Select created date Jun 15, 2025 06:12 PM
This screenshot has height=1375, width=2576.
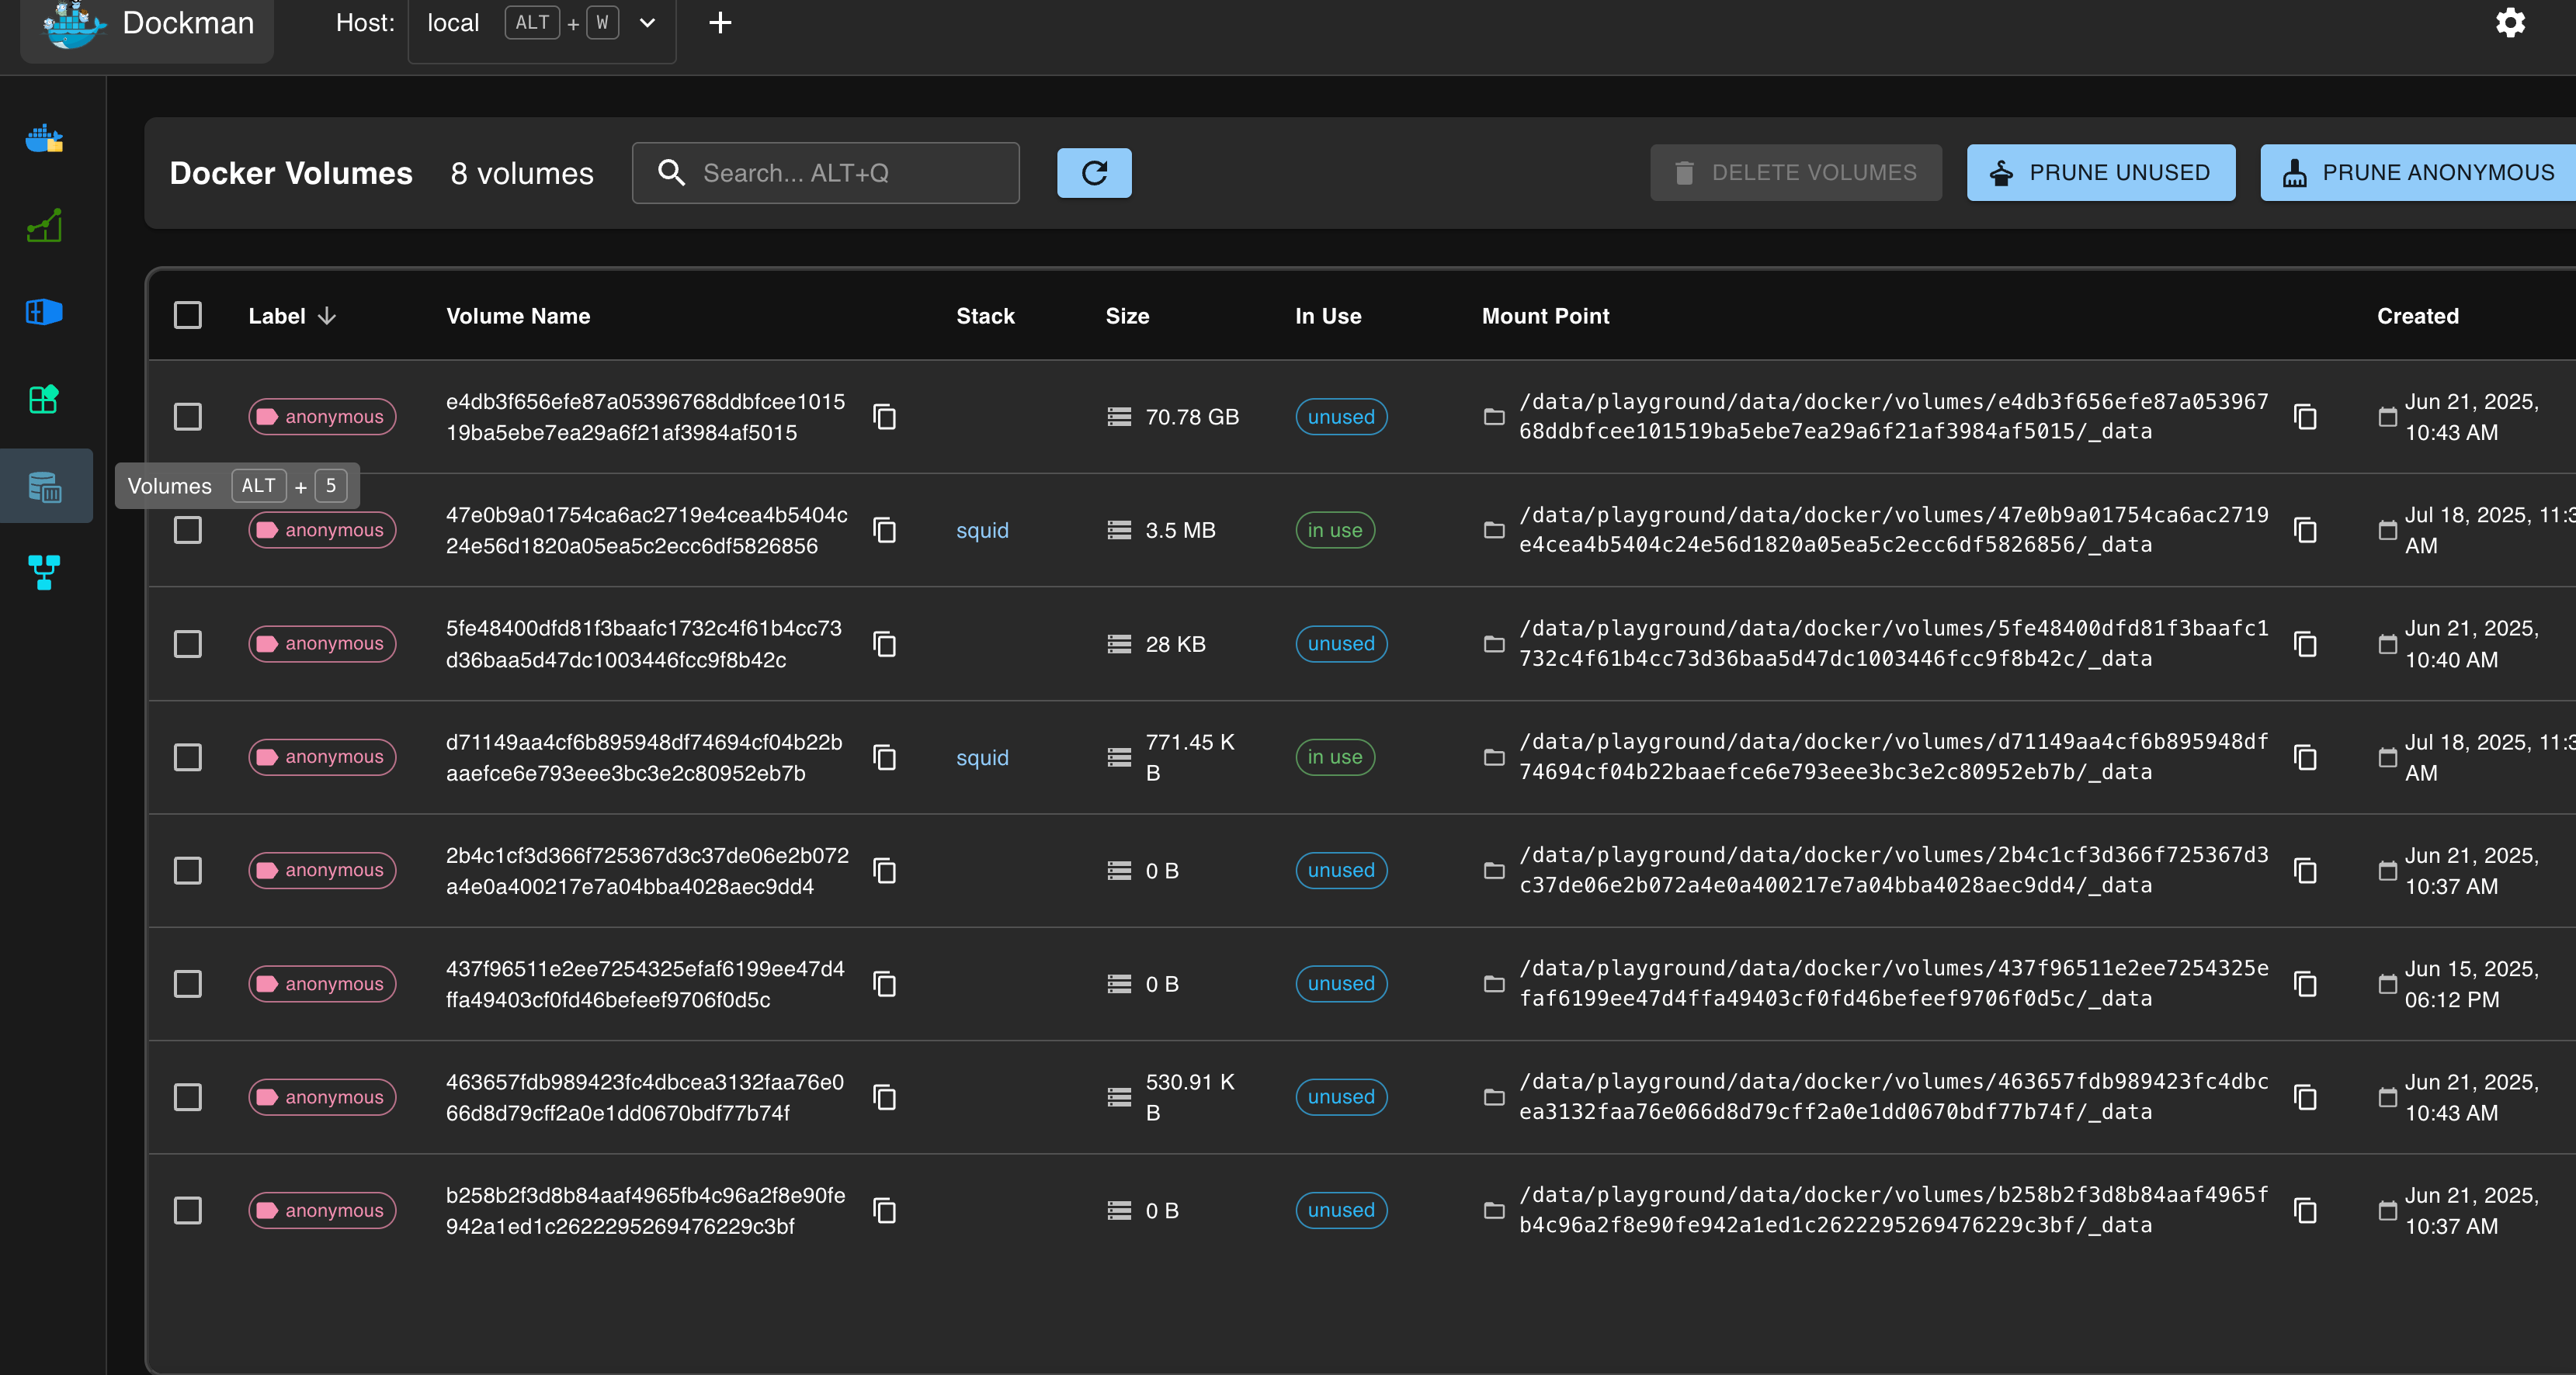[x=2470, y=984]
